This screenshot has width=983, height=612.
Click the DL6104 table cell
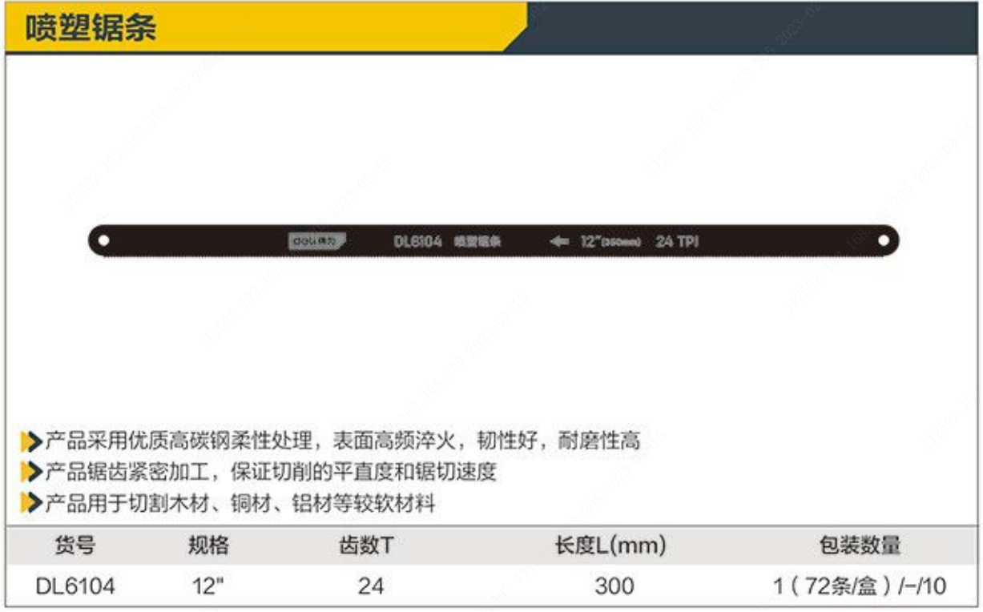click(75, 586)
